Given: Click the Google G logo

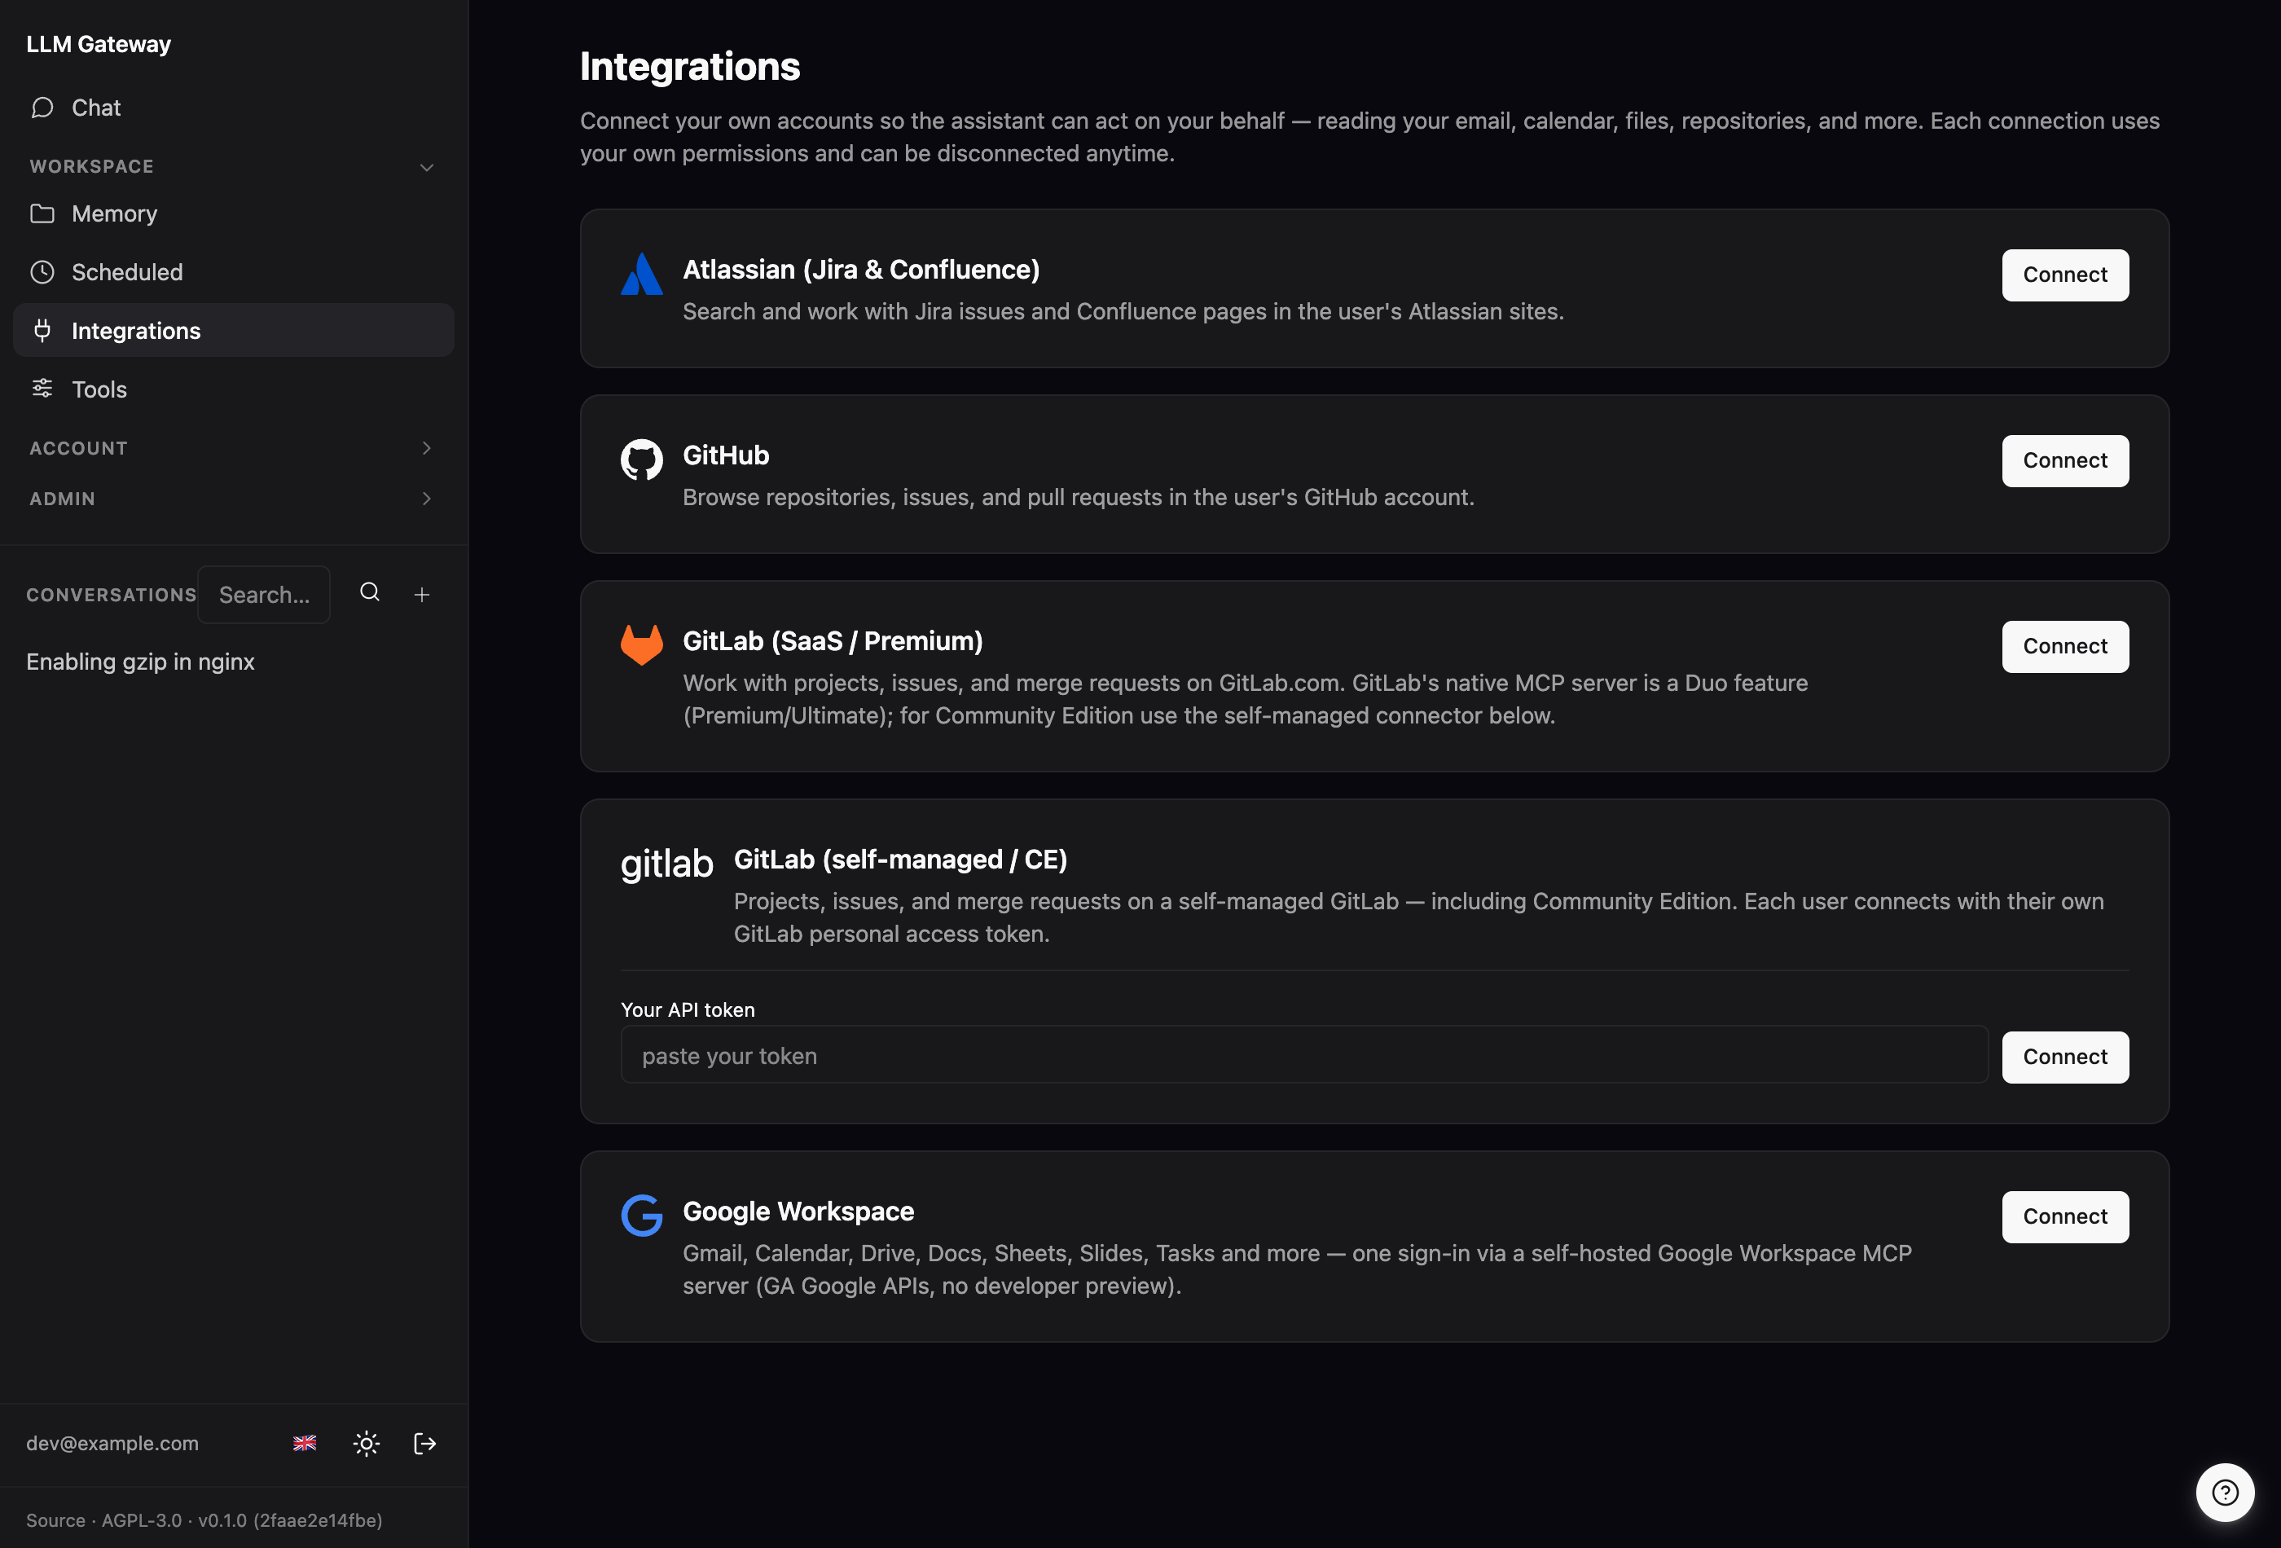Looking at the screenshot, I should tap(642, 1216).
